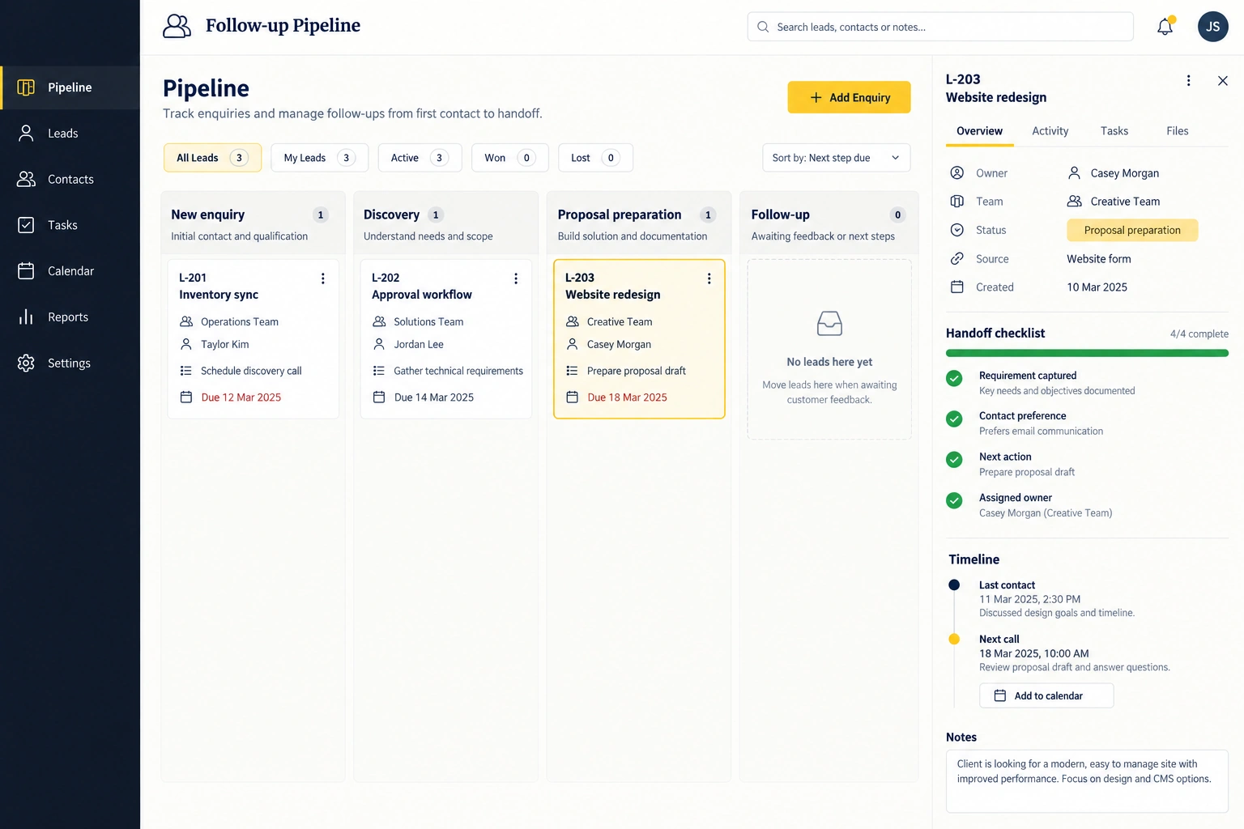Click the handoff checklist progress bar
Screen dimensions: 1244x829
click(x=1087, y=353)
